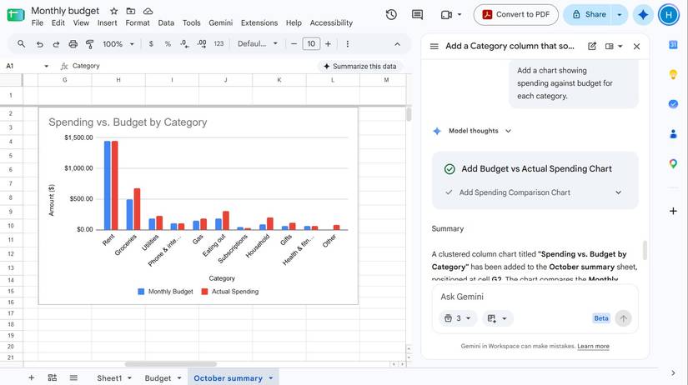Click Summarize this data button

(359, 66)
